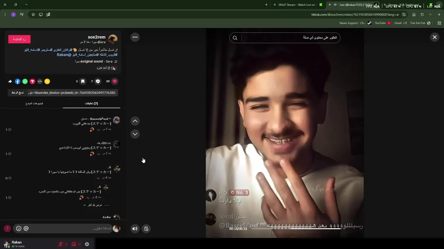
Task: Open the Fish Eat Fish bookmark
Action: point(420,23)
